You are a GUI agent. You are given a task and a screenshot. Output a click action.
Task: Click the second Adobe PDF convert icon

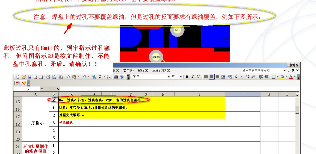click(24, 83)
